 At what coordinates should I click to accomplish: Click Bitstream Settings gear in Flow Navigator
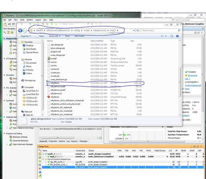(11, 137)
